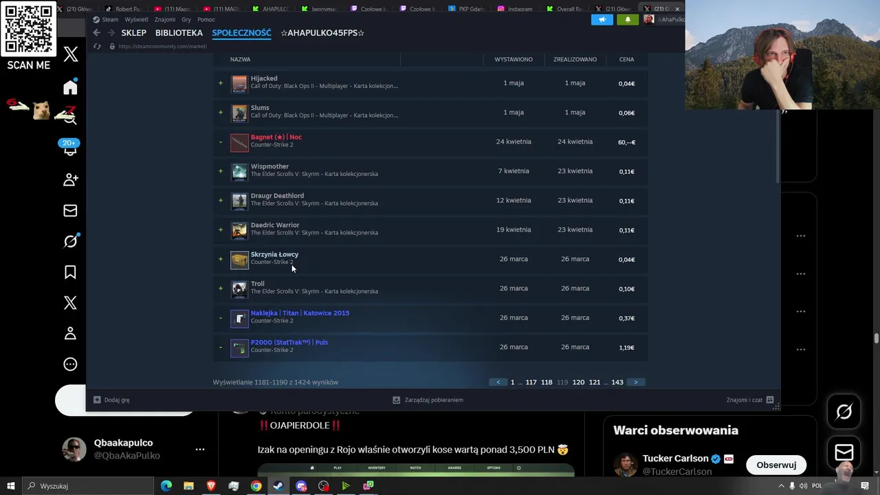
Task: Open the Naklejka | Titan | Katowice 2015 link
Action: click(x=300, y=313)
